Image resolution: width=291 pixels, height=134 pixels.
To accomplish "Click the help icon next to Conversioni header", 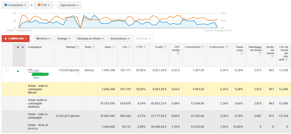I will click(x=203, y=47).
